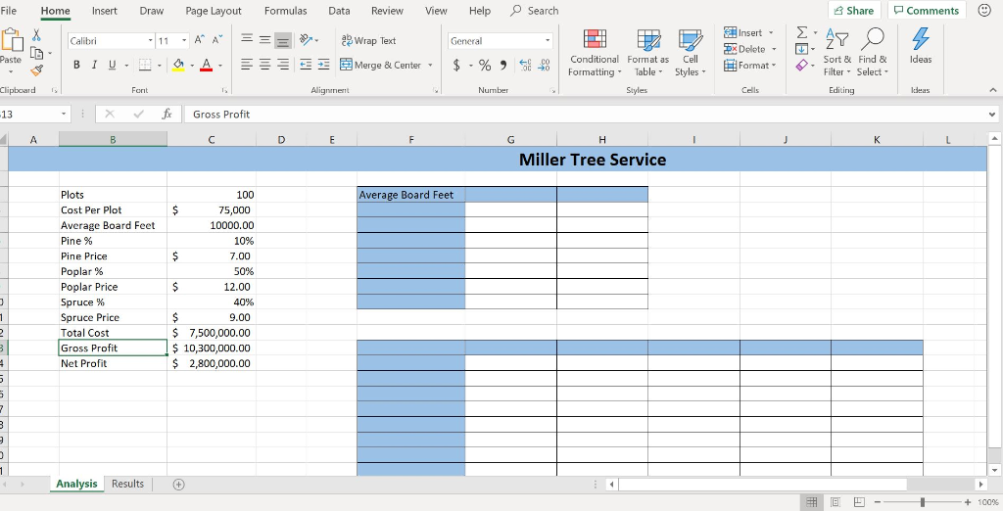Open the General number format dropdown
This screenshot has width=1003, height=511.
(x=548, y=41)
